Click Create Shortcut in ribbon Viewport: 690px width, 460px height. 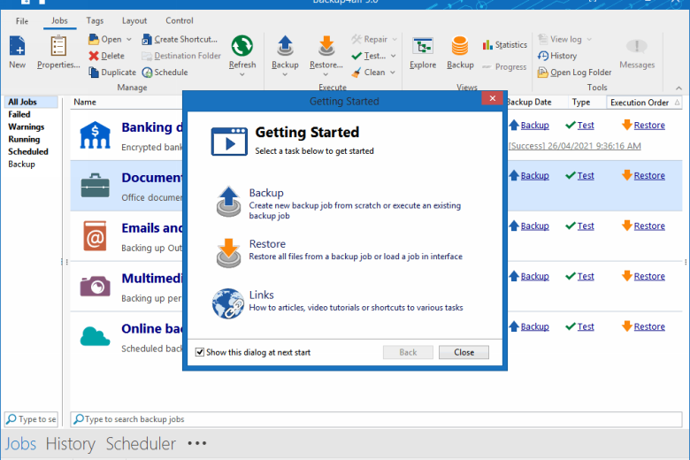point(180,39)
